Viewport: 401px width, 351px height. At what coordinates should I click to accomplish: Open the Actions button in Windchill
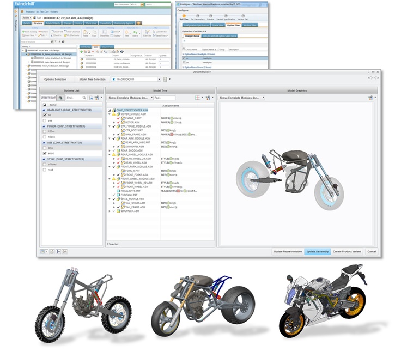(x=27, y=17)
